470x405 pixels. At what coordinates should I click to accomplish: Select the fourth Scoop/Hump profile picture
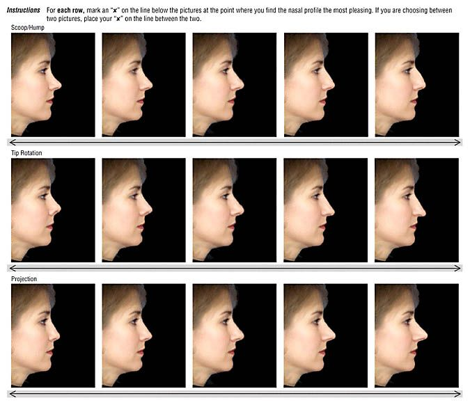[x=326, y=85]
